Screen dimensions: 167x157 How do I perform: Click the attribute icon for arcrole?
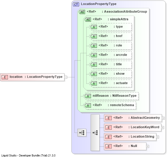(x=94, y=55)
